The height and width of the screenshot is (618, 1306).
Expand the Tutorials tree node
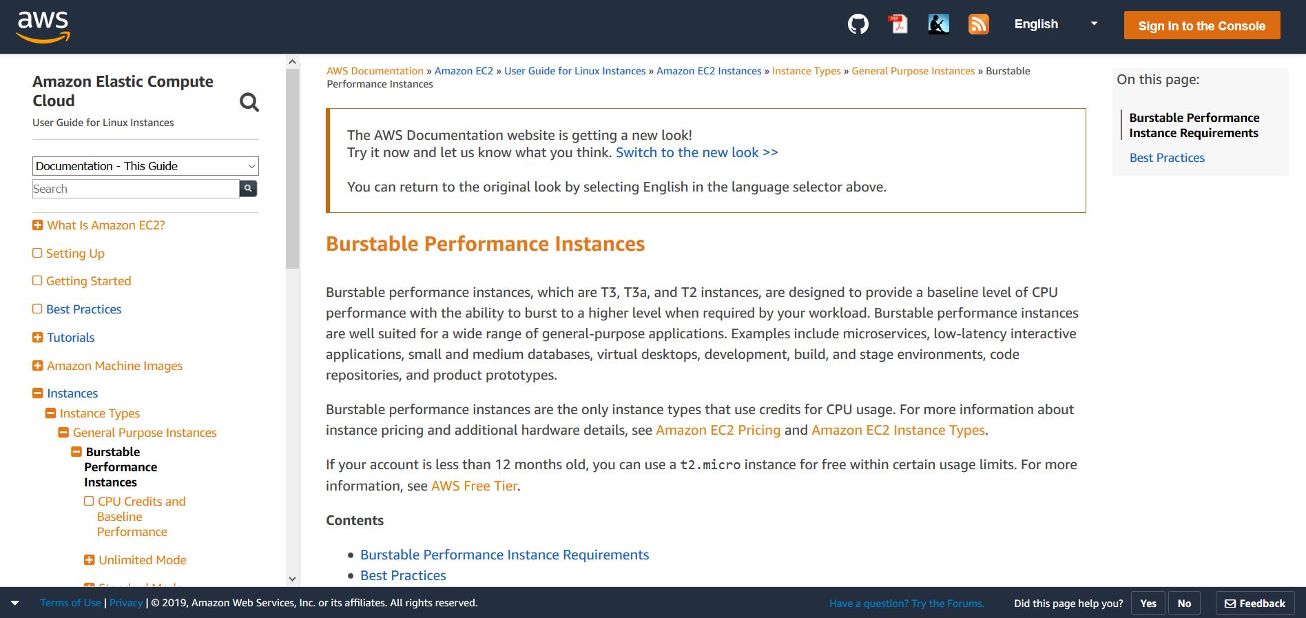click(x=38, y=338)
